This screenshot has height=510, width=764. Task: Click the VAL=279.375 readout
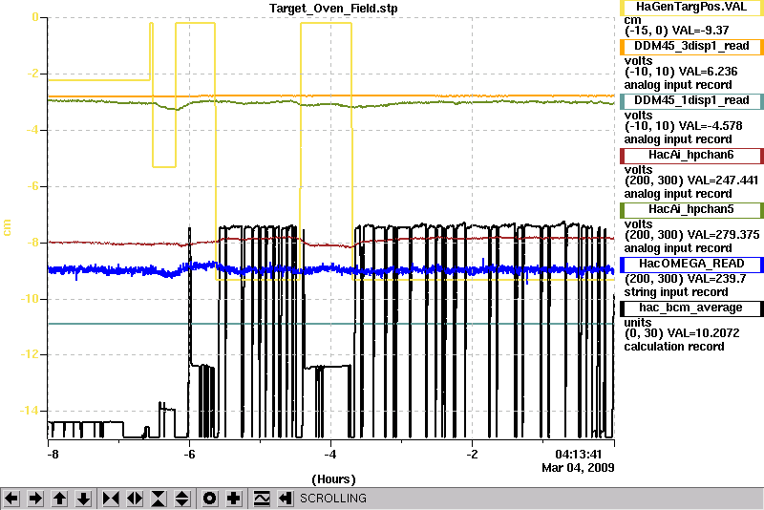[x=723, y=235]
